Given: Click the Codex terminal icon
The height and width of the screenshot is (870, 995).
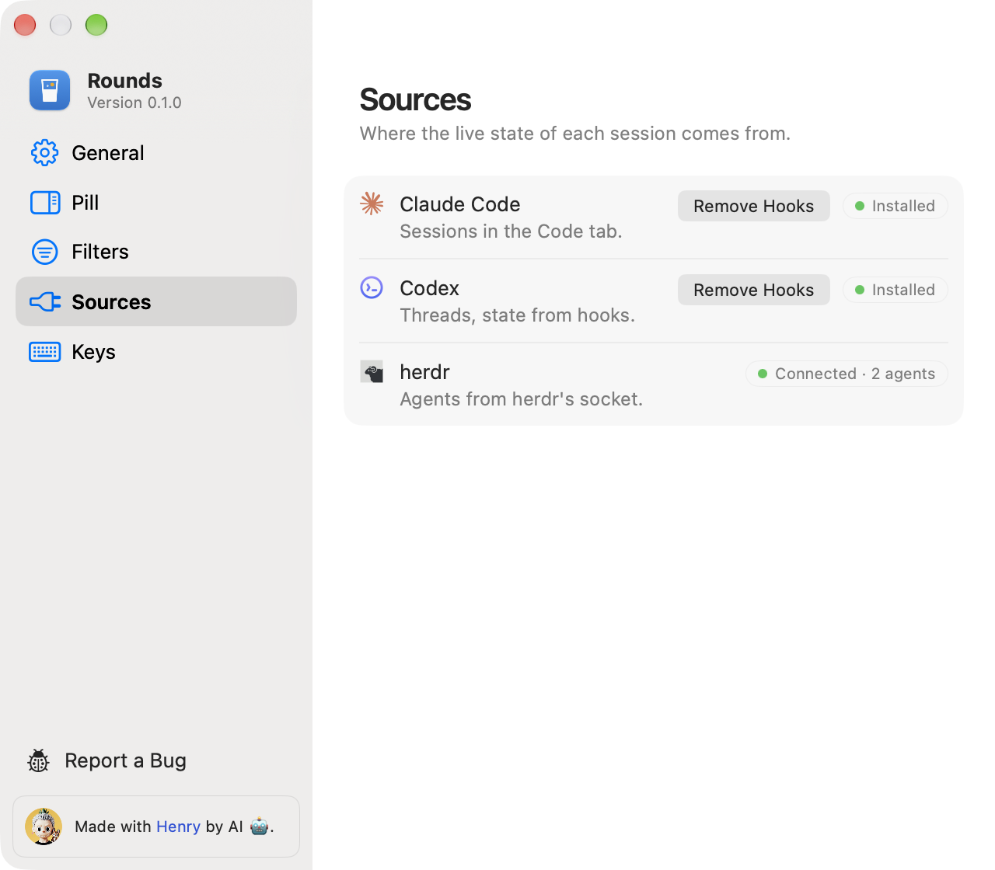Looking at the screenshot, I should 372,287.
